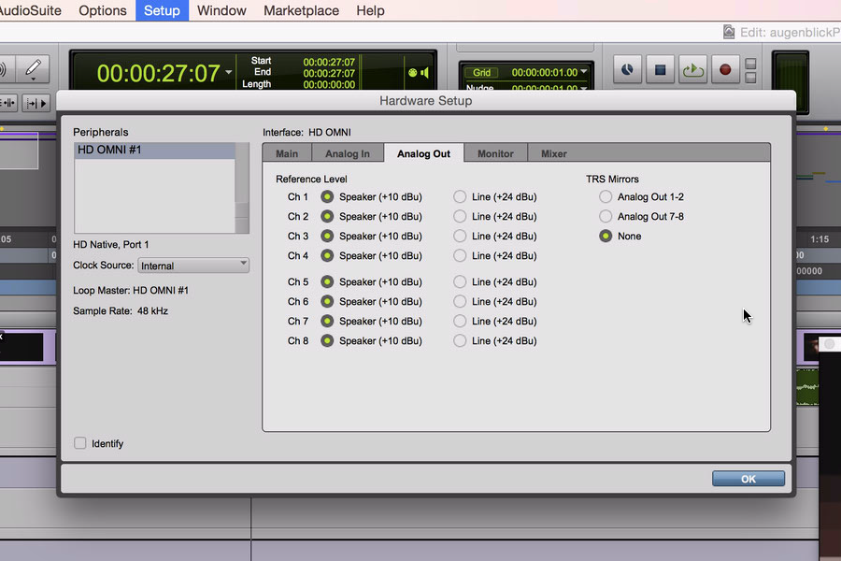Image resolution: width=841 pixels, height=561 pixels.
Task: Select Analog Out 1-2 TRS mirror
Action: pos(606,197)
